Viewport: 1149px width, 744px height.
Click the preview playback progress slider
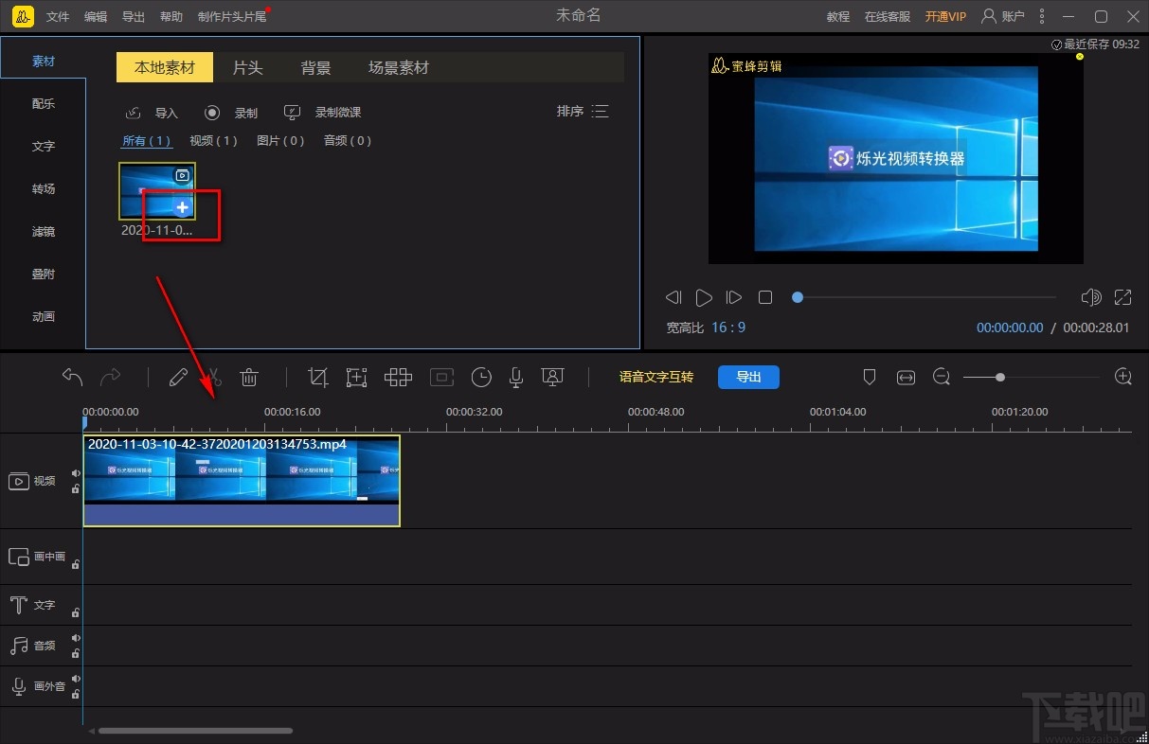[926, 297]
